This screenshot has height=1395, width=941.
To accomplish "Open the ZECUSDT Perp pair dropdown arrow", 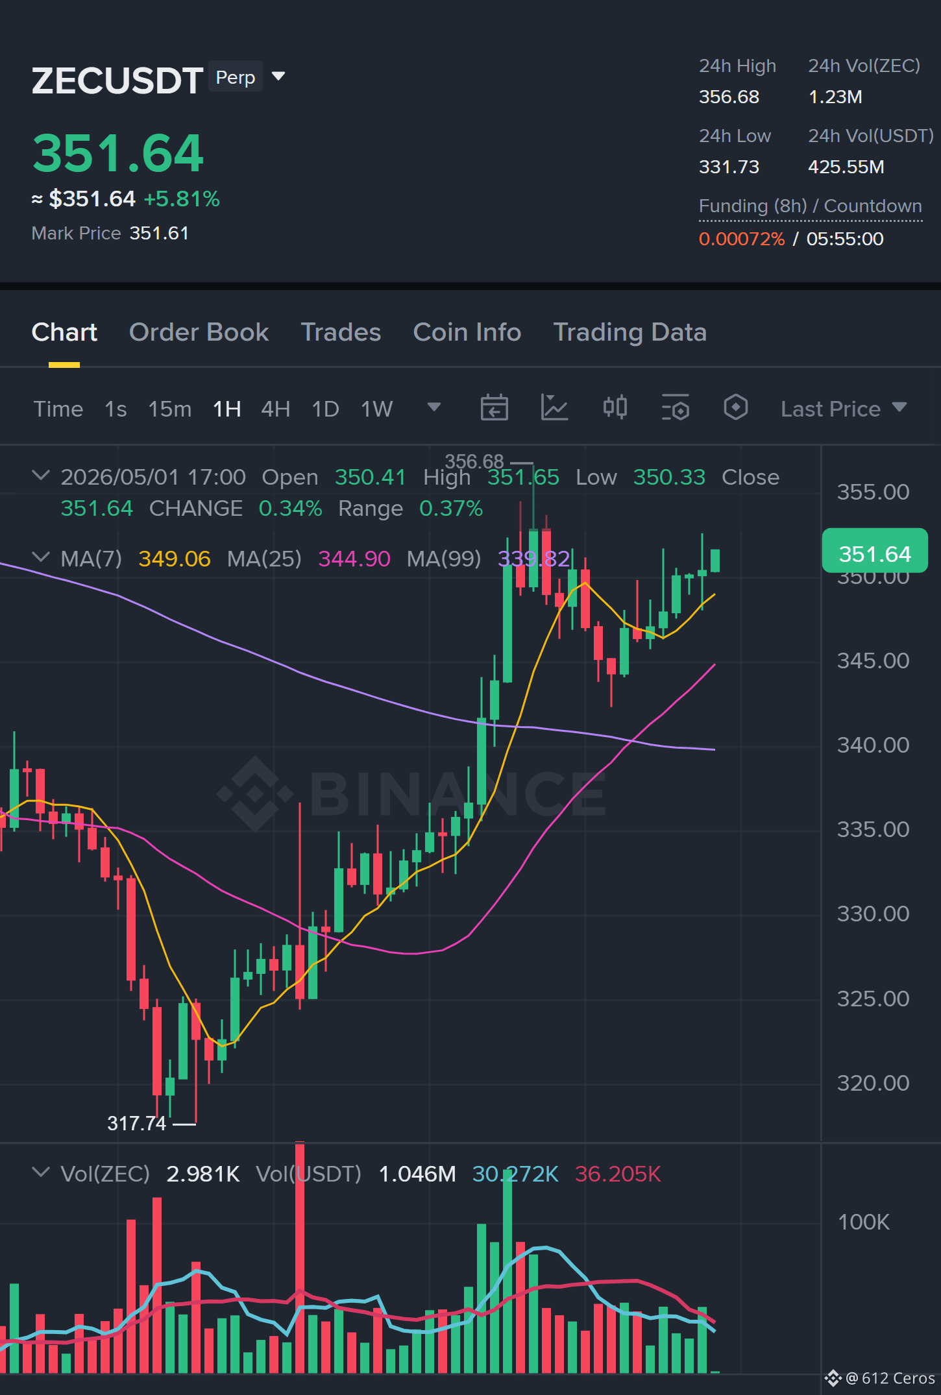I will 278,77.
